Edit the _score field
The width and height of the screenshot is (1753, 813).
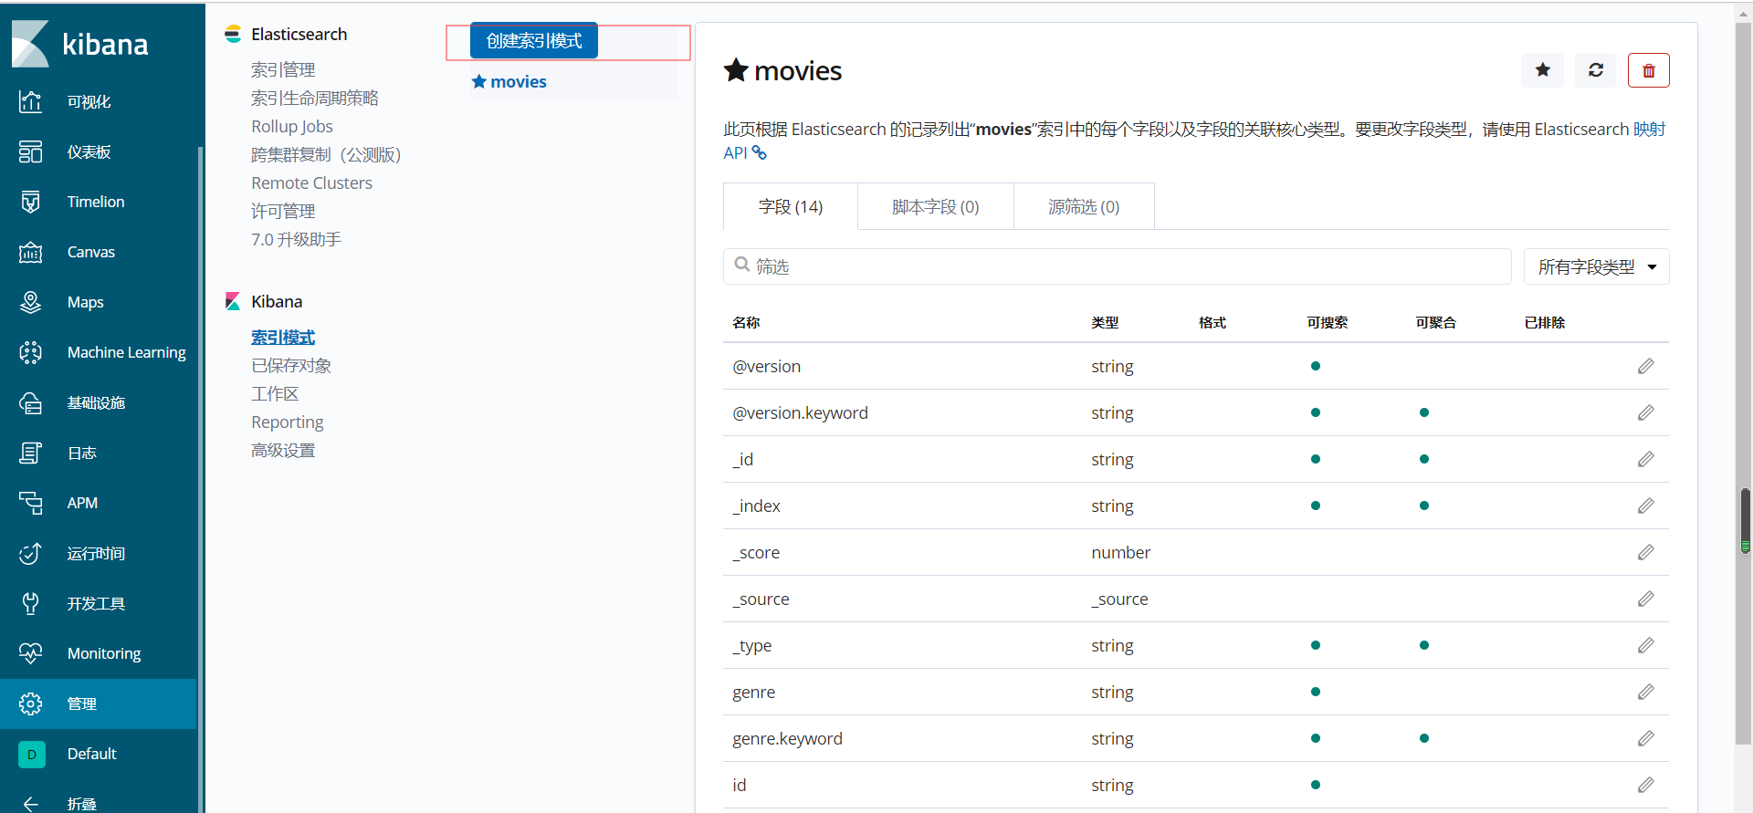tap(1645, 552)
